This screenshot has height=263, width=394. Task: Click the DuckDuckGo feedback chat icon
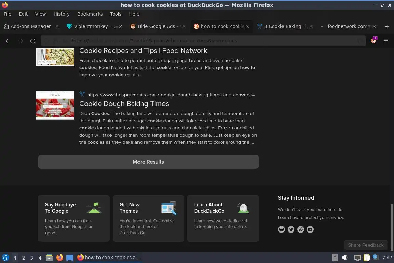pos(281,229)
